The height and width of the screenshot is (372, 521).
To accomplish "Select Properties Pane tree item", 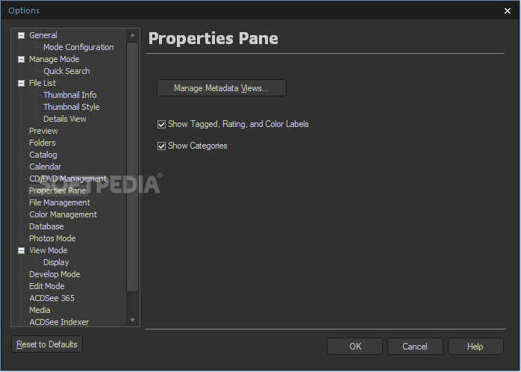I will (x=57, y=190).
